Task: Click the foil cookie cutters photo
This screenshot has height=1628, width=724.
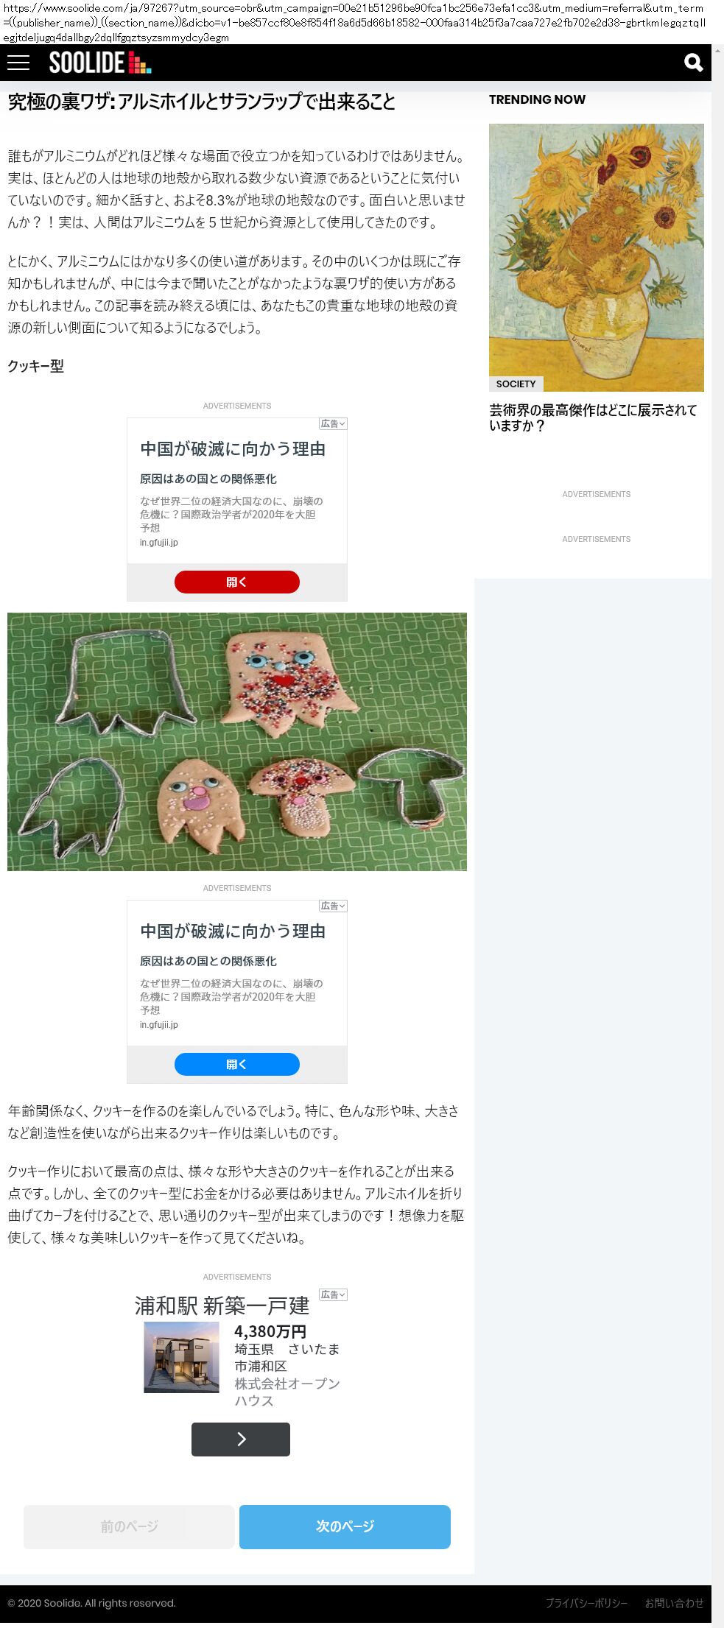Action: (237, 741)
